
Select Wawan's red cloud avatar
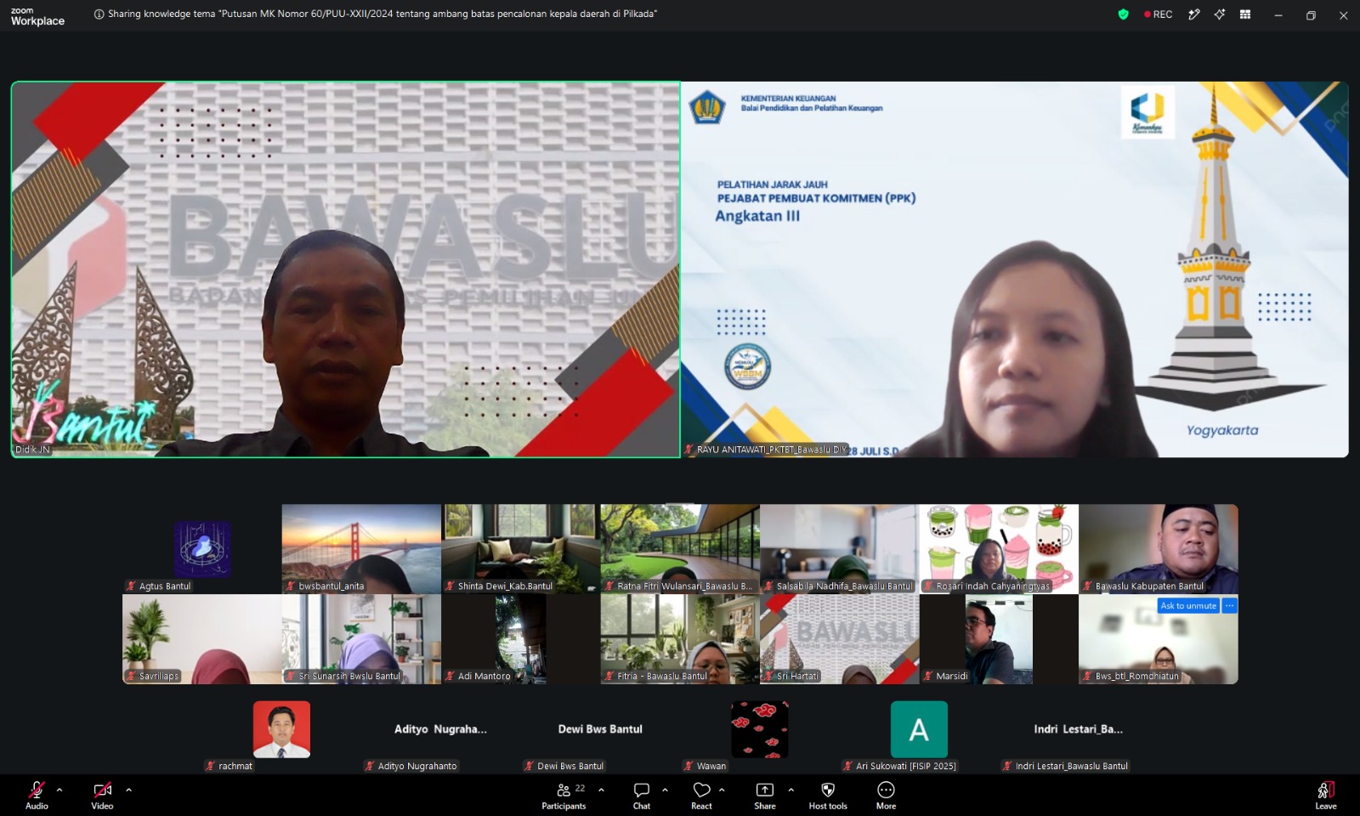coord(760,729)
